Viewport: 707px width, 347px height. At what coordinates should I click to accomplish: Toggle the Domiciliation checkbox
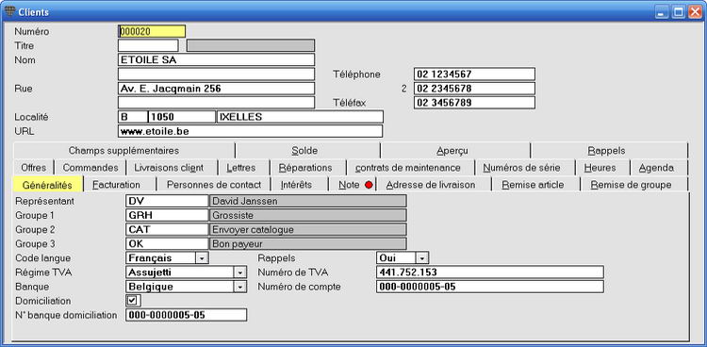point(132,301)
